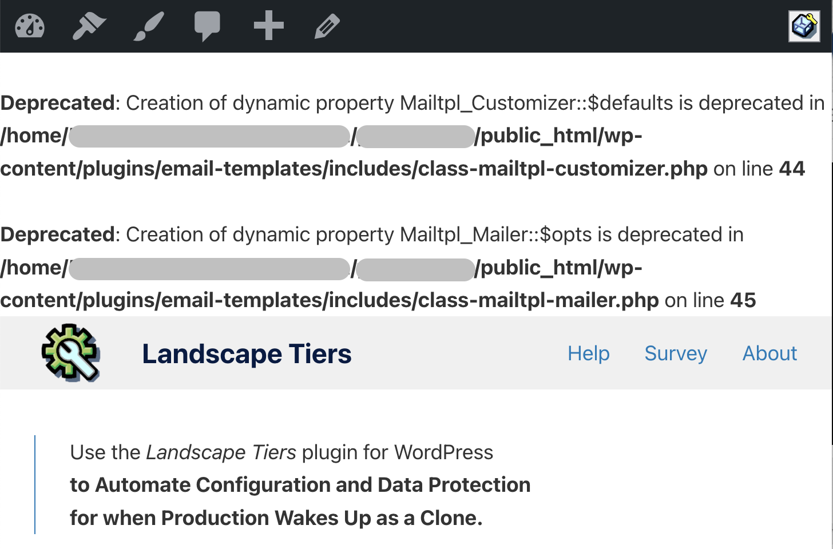The height and width of the screenshot is (549, 833).
Task: Click 'Use the Landscape Tiers plugin for WordPress'
Action: 281,452
